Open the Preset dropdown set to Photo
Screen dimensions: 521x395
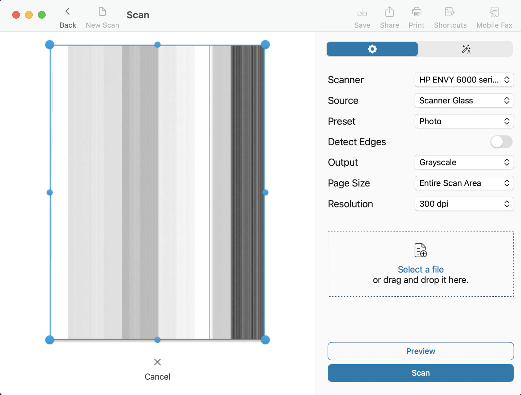click(x=464, y=121)
